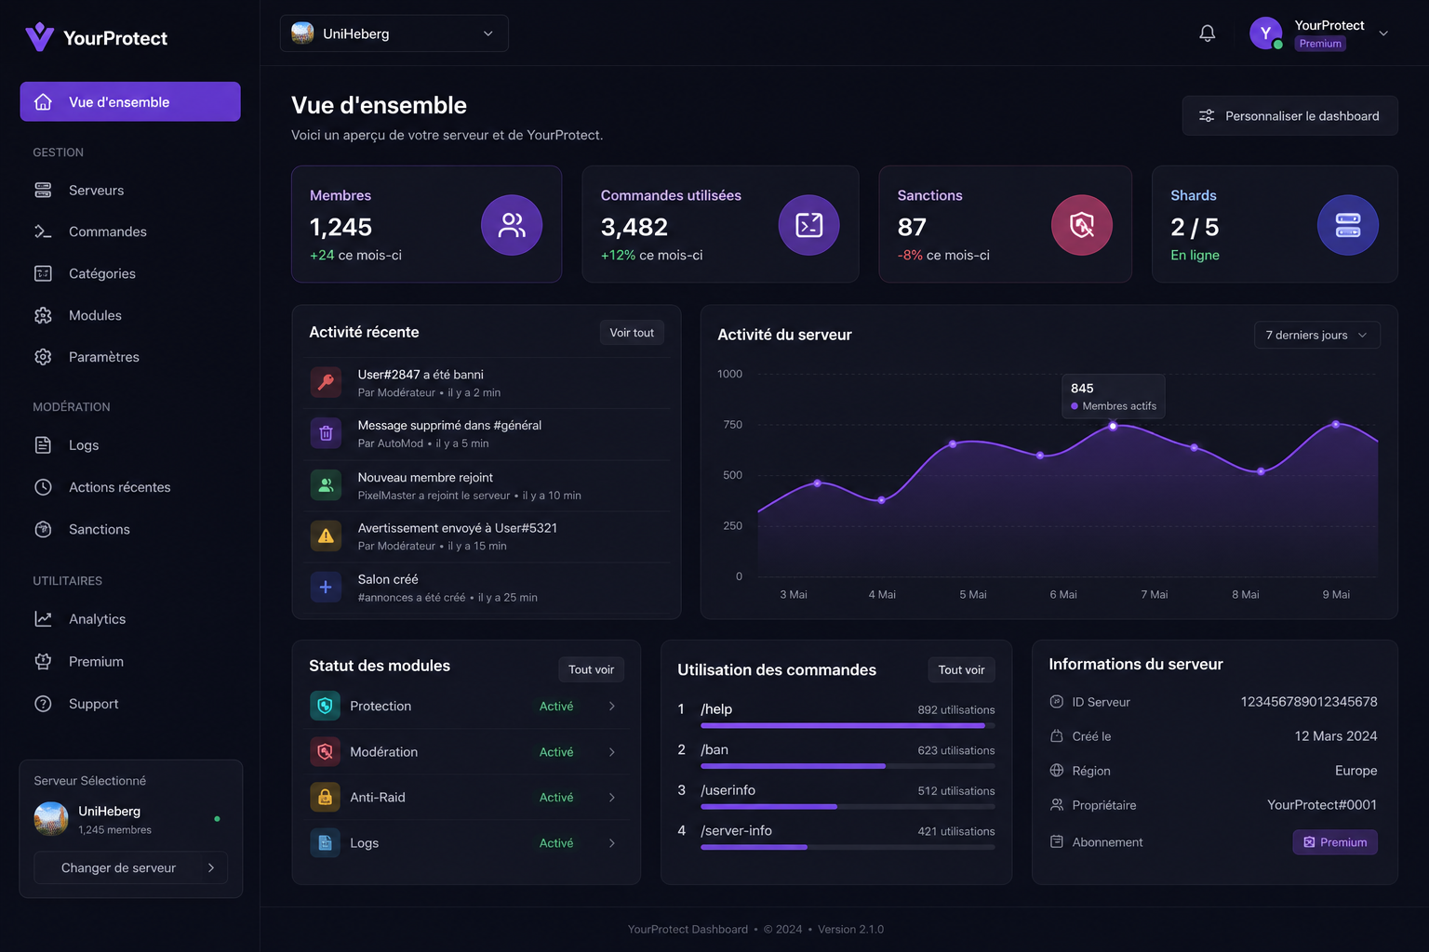Open Sanctions in the sidebar
Viewport: 1429px width, 952px height.
point(130,529)
